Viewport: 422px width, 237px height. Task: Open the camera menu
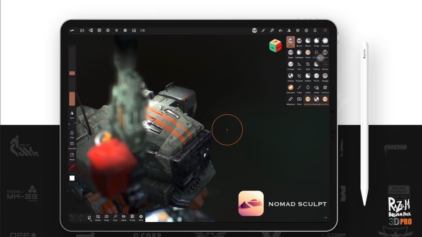[x=143, y=30]
